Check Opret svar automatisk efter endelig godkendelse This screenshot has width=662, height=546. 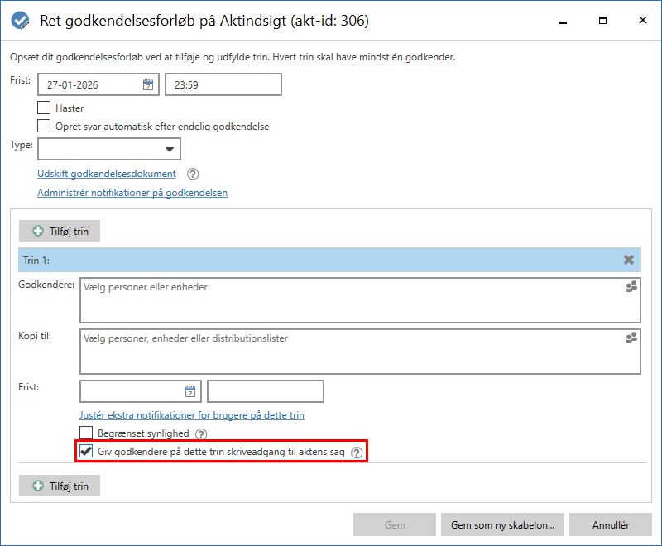coord(44,126)
